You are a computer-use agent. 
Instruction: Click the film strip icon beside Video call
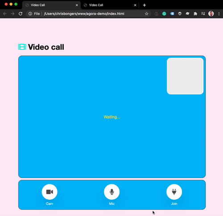tap(22, 47)
